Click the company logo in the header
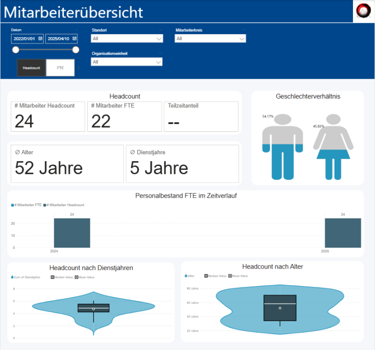The width and height of the screenshot is (375, 350). (363, 10)
